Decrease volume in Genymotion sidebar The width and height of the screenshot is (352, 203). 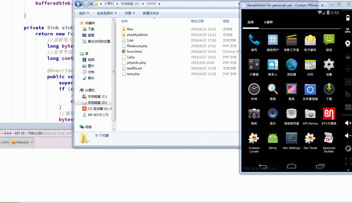348,136
